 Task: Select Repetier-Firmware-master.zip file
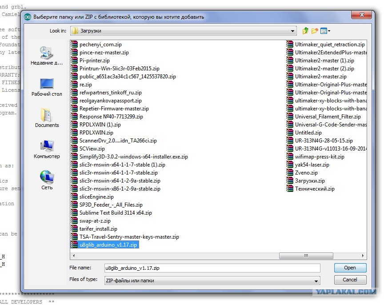click(x=114, y=109)
